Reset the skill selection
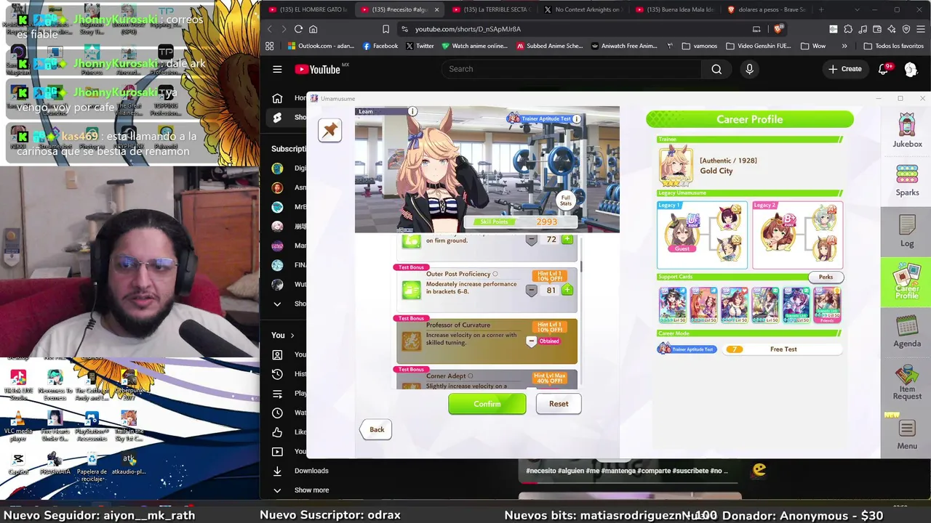Screen dimensions: 931x523 (559, 404)
